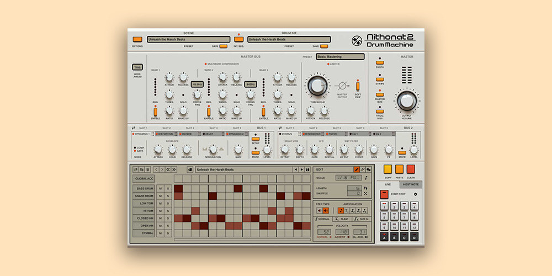Viewport: 552px width, 276px height.
Task: Click the Output Volume knob
Action: click(407, 100)
